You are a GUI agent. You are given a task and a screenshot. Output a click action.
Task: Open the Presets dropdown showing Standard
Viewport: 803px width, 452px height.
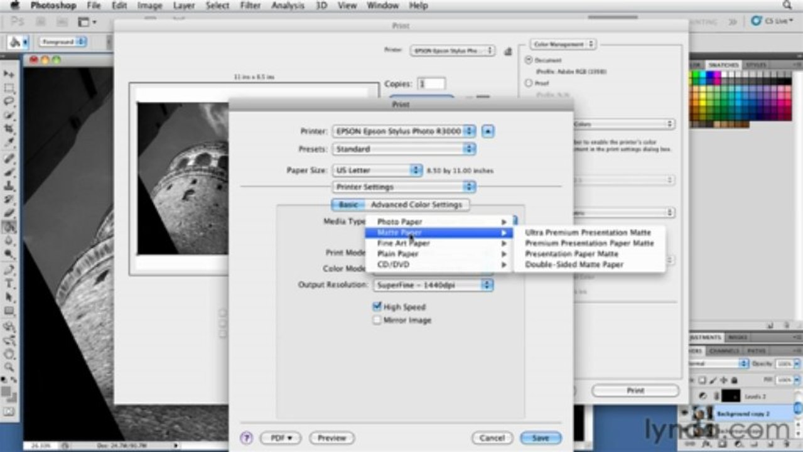(x=404, y=149)
